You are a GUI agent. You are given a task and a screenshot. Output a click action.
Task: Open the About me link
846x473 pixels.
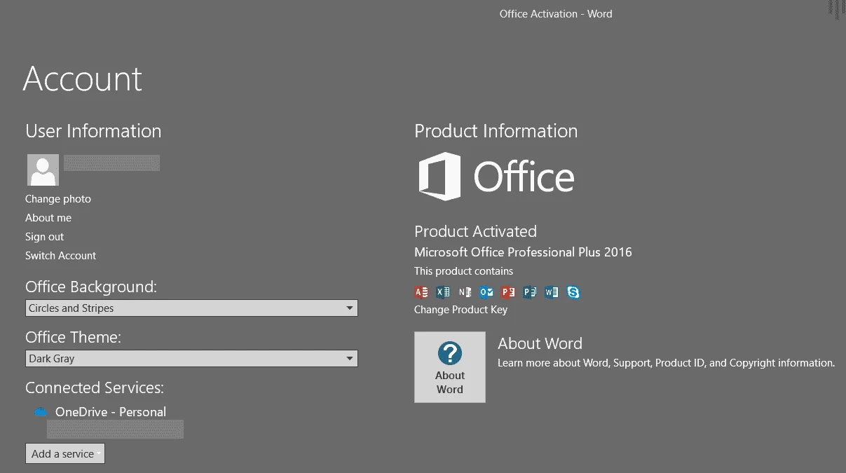(48, 218)
